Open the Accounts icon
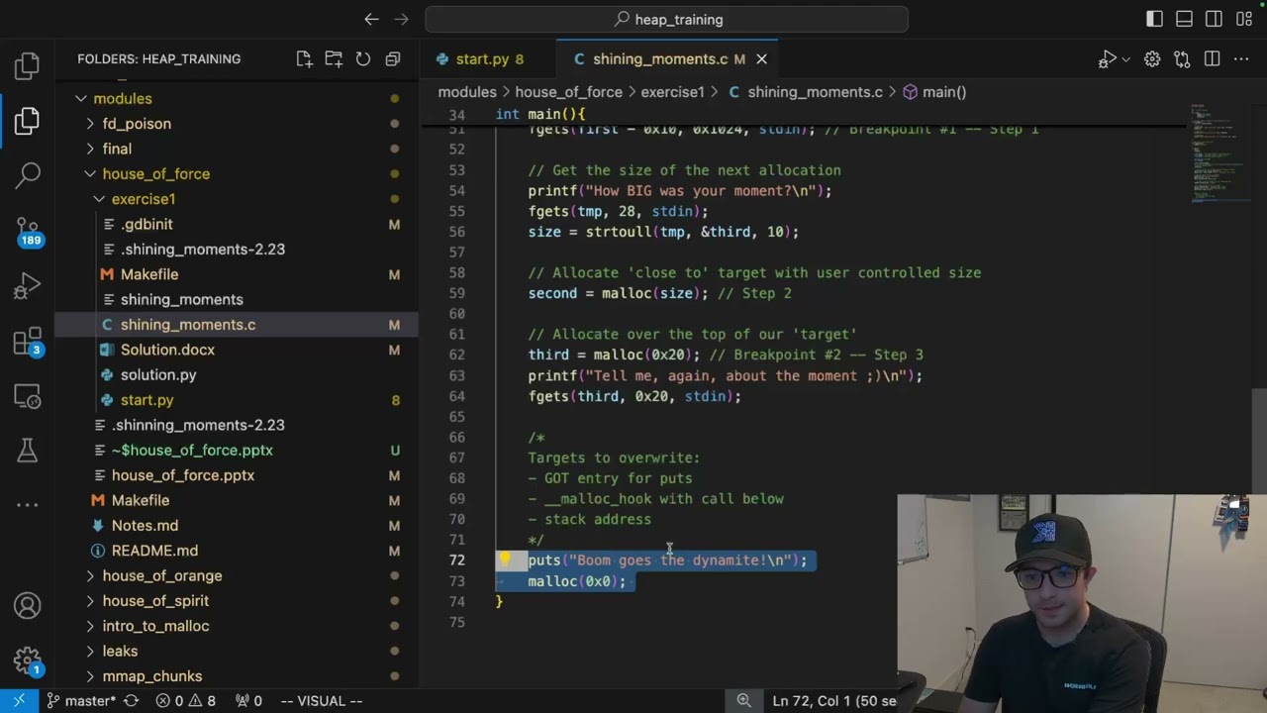The height and width of the screenshot is (713, 1267). pos(28,606)
